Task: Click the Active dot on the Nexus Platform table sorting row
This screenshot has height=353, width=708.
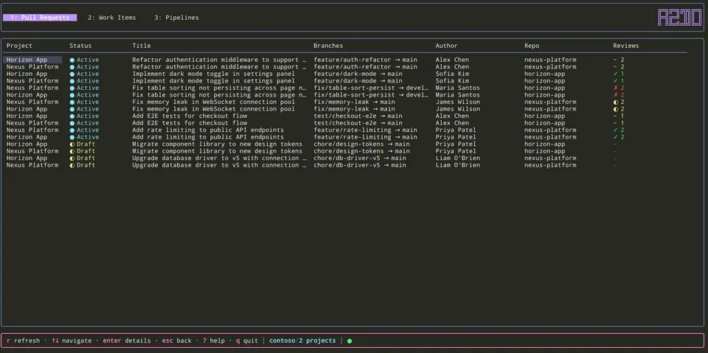Action: click(x=72, y=88)
